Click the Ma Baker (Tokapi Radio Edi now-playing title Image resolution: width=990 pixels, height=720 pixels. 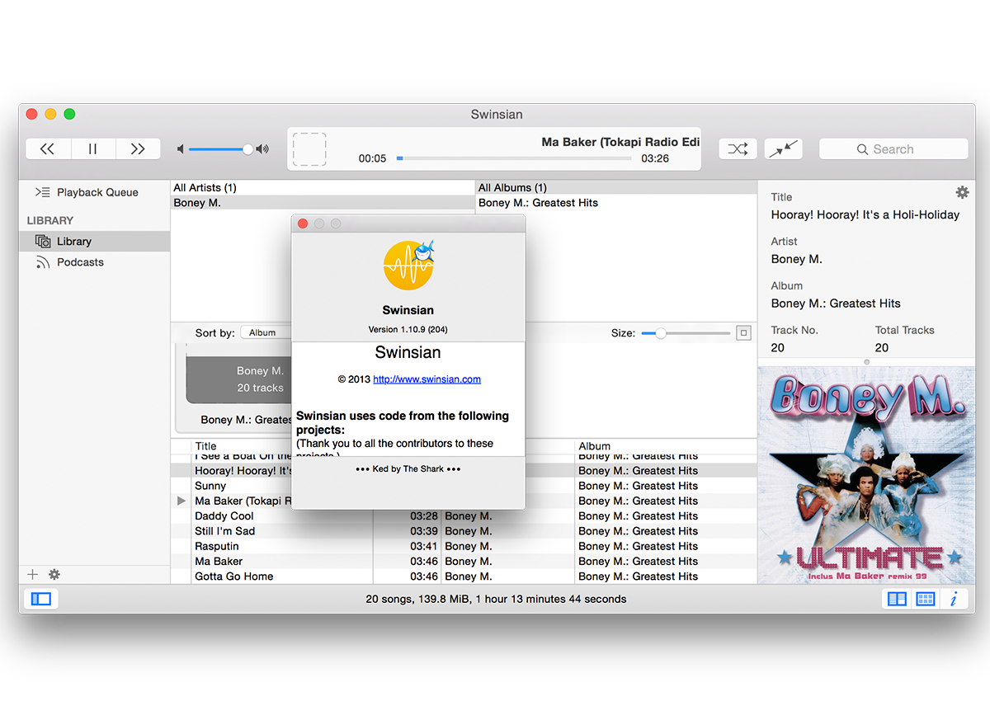[620, 142]
